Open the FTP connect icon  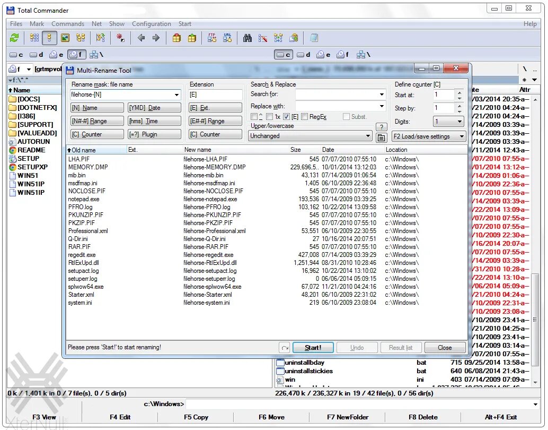(x=212, y=38)
